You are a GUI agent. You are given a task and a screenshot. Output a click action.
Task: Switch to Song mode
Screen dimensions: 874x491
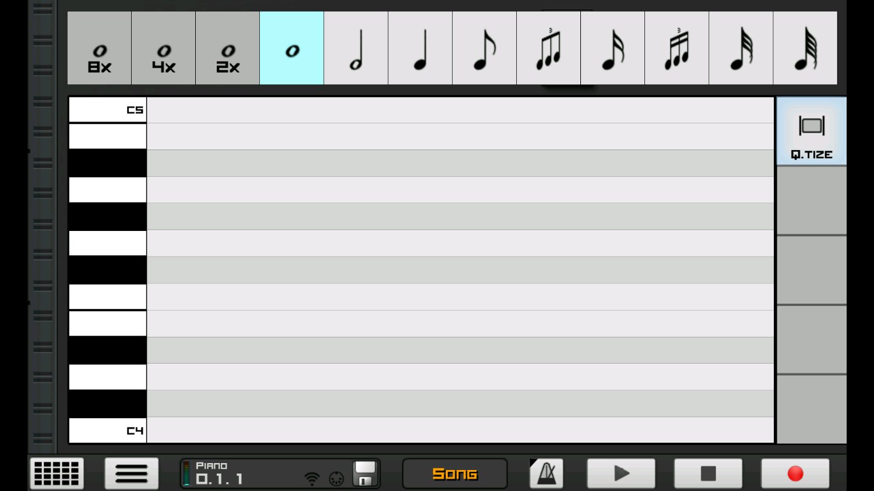tap(454, 474)
